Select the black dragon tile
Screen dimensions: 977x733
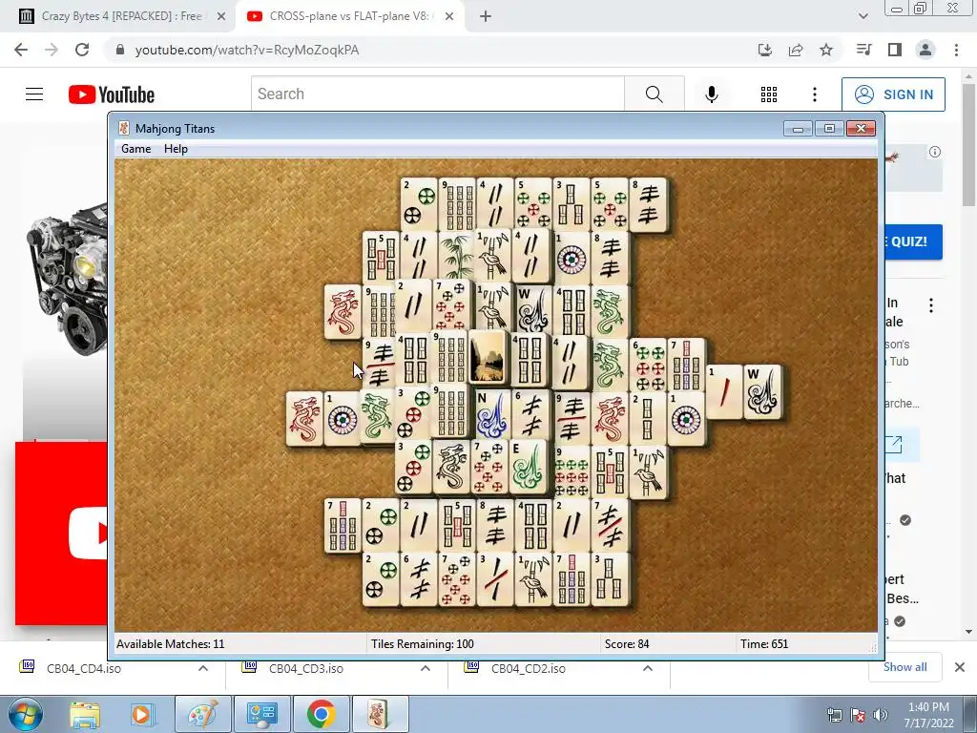click(451, 466)
